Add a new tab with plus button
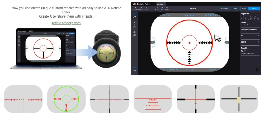The height and width of the screenshot is (116, 264). pyautogui.click(x=167, y=4)
